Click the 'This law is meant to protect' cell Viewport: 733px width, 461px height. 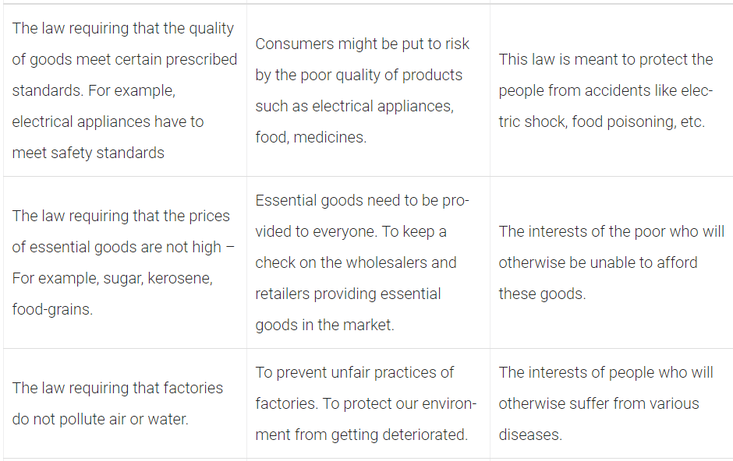[611, 90]
